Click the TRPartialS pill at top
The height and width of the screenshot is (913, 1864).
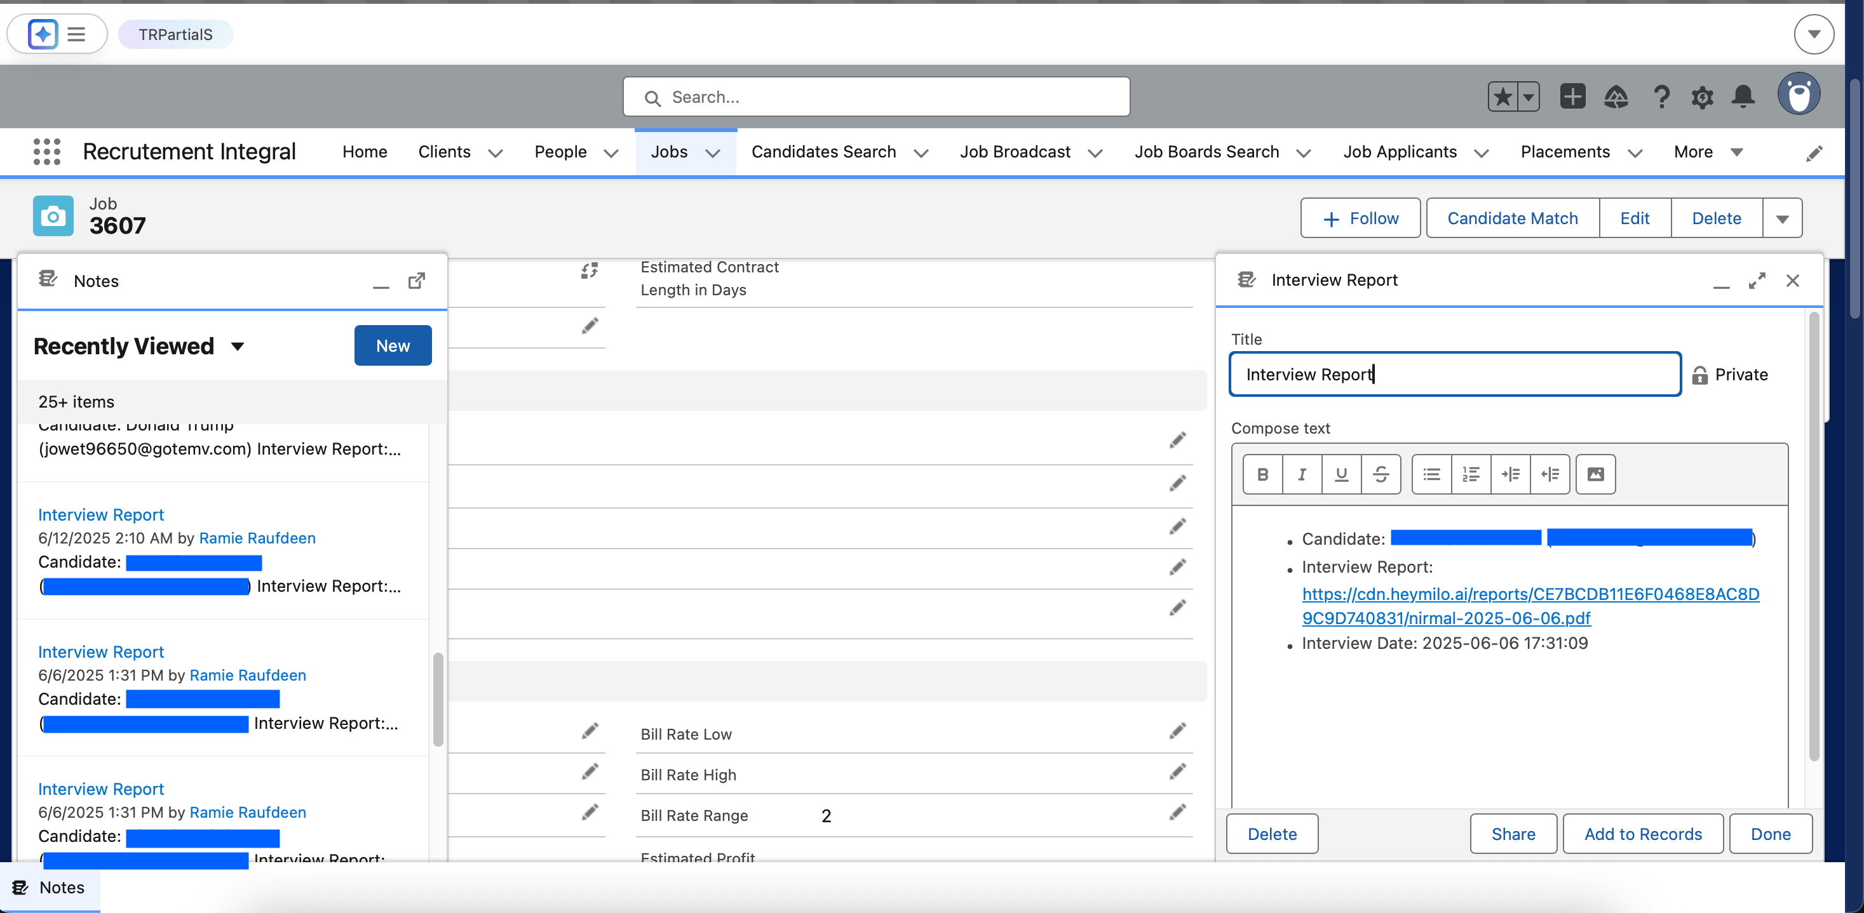175,34
